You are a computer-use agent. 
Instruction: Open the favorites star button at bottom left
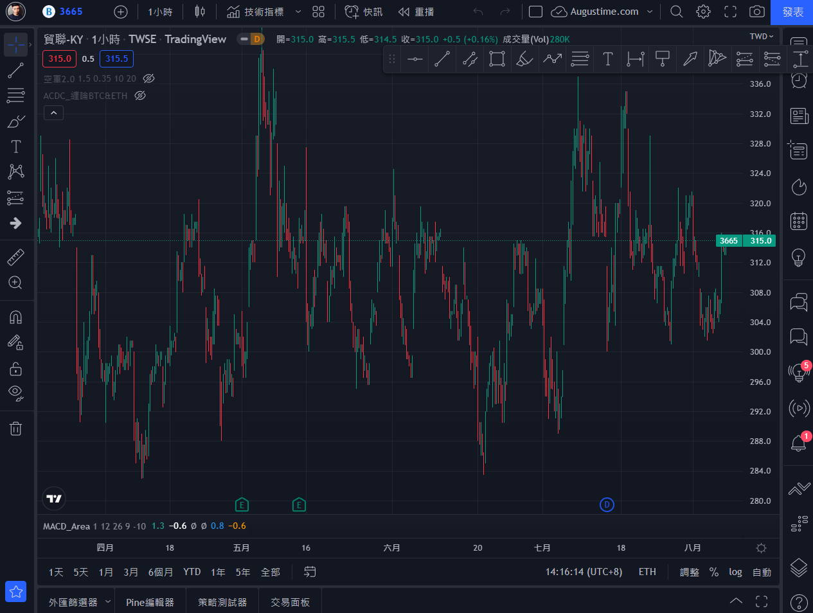(x=16, y=592)
